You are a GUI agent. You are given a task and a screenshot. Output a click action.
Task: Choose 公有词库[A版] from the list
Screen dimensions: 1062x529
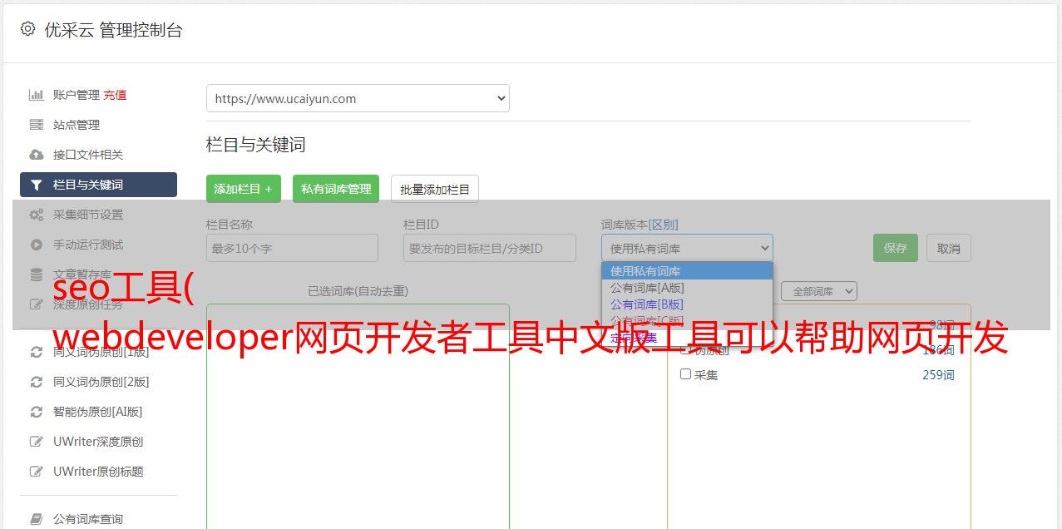(x=687, y=288)
